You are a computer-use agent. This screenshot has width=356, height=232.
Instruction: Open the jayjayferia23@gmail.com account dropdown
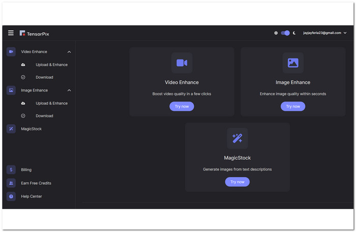324,33
